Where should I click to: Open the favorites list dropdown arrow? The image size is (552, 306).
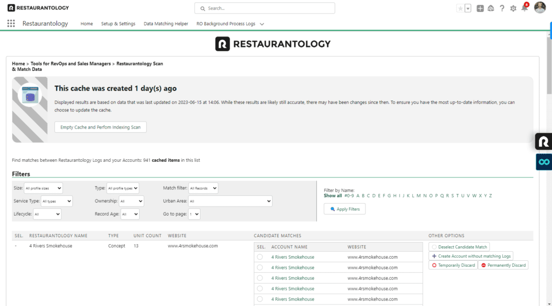click(x=468, y=9)
